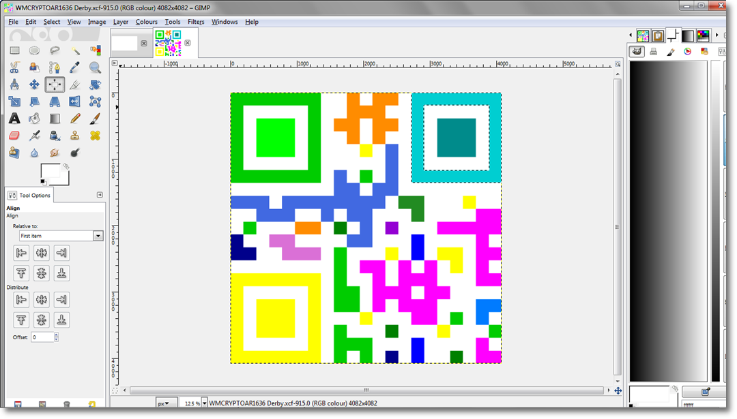
Task: Select the Ellipse Select tool
Action: tap(34, 50)
